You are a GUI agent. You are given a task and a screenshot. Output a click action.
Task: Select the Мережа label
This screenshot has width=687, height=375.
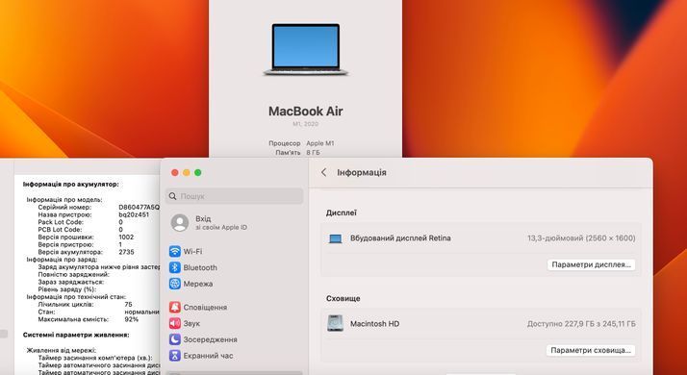pos(198,284)
